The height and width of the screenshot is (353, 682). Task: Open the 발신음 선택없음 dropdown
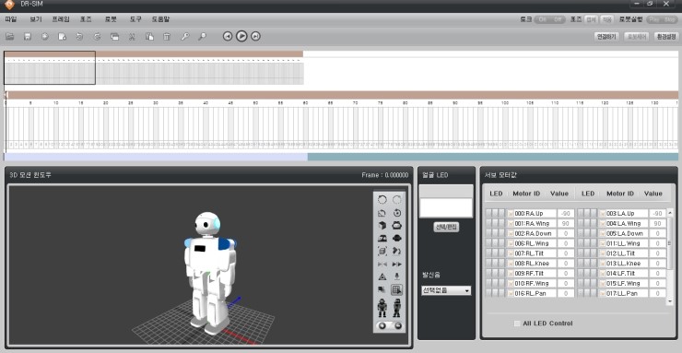446,290
